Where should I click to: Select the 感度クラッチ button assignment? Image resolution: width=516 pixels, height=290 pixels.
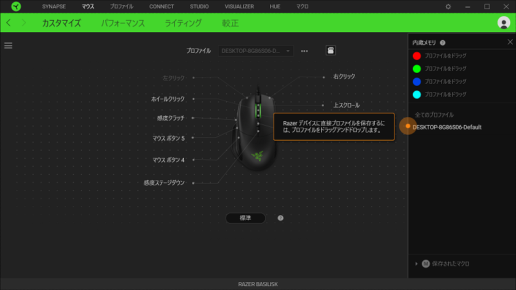[171, 118]
